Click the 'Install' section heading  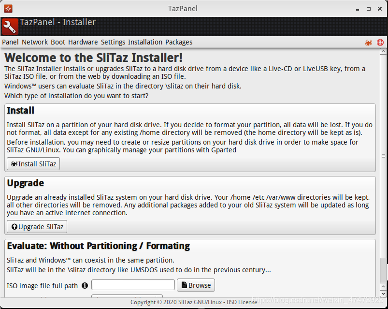tap(21, 110)
